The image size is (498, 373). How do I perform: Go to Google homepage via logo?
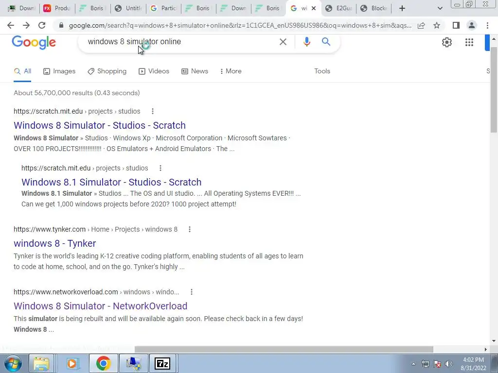point(34,43)
